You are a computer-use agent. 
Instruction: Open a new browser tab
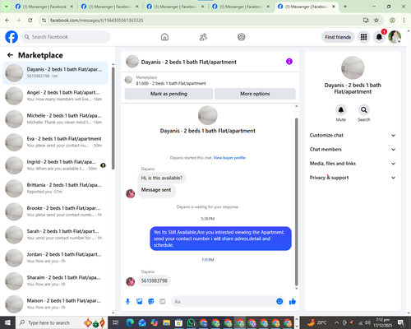click(345, 7)
